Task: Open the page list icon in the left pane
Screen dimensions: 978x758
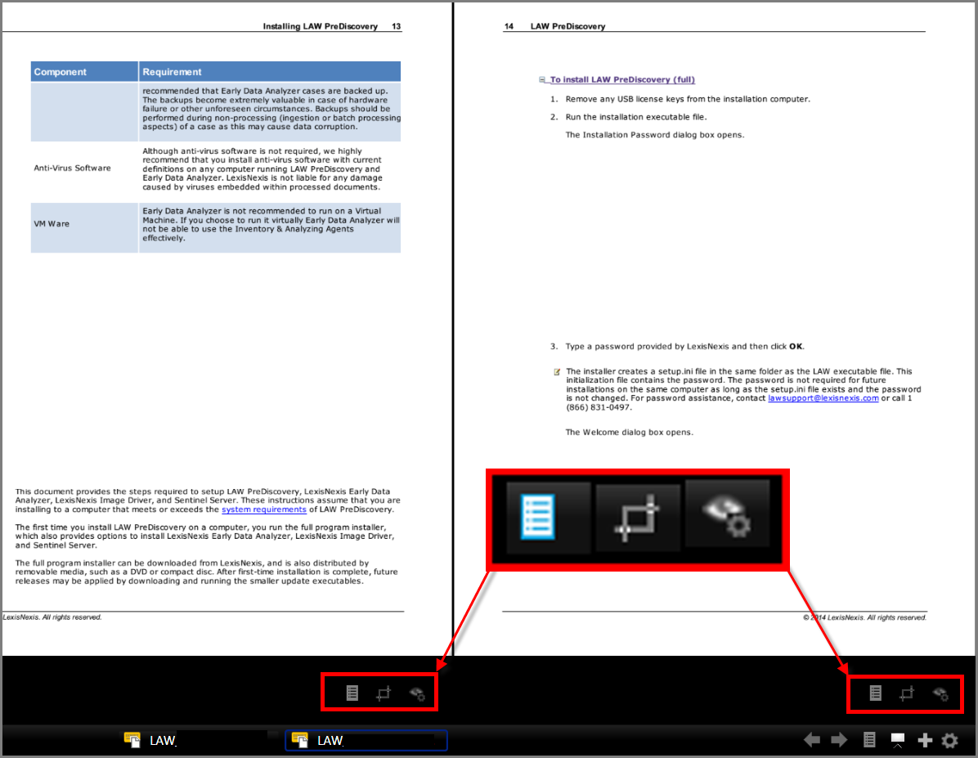Action: (352, 693)
